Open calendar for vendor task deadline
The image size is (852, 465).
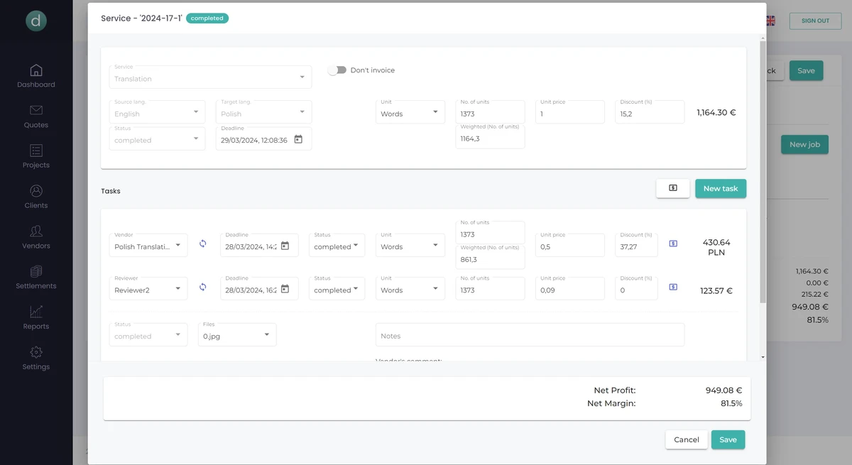285,246
